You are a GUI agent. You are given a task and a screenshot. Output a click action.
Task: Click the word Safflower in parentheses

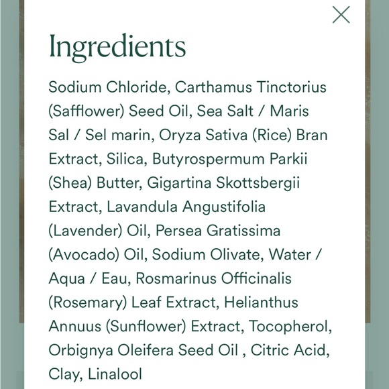coord(86,111)
